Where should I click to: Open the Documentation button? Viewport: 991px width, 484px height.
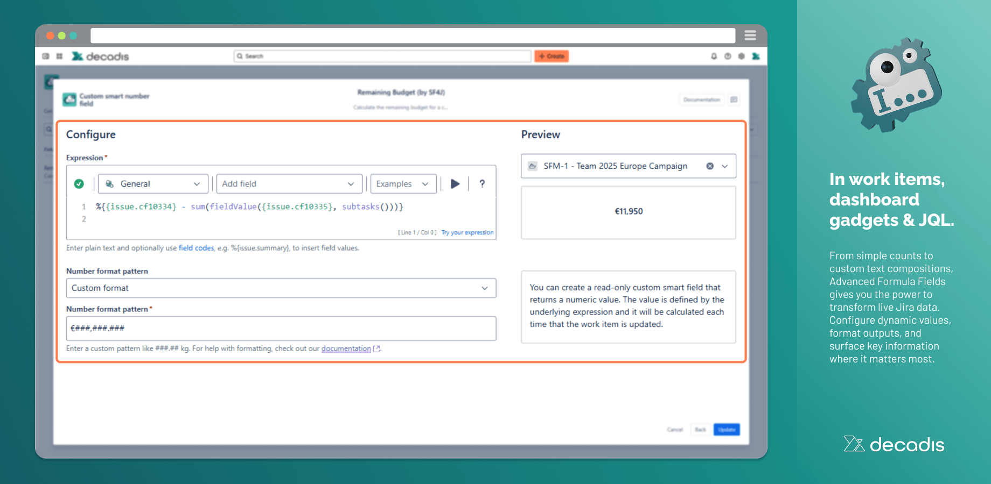701,99
